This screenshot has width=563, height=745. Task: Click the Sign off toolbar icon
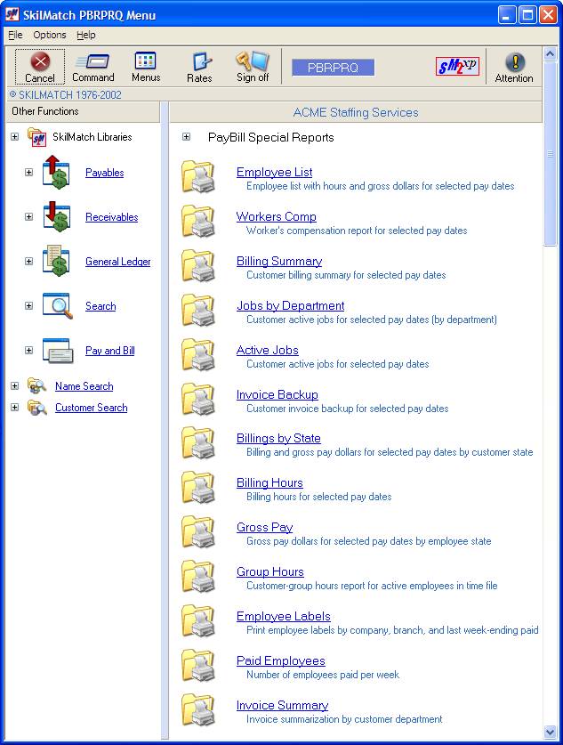pyautogui.click(x=253, y=67)
